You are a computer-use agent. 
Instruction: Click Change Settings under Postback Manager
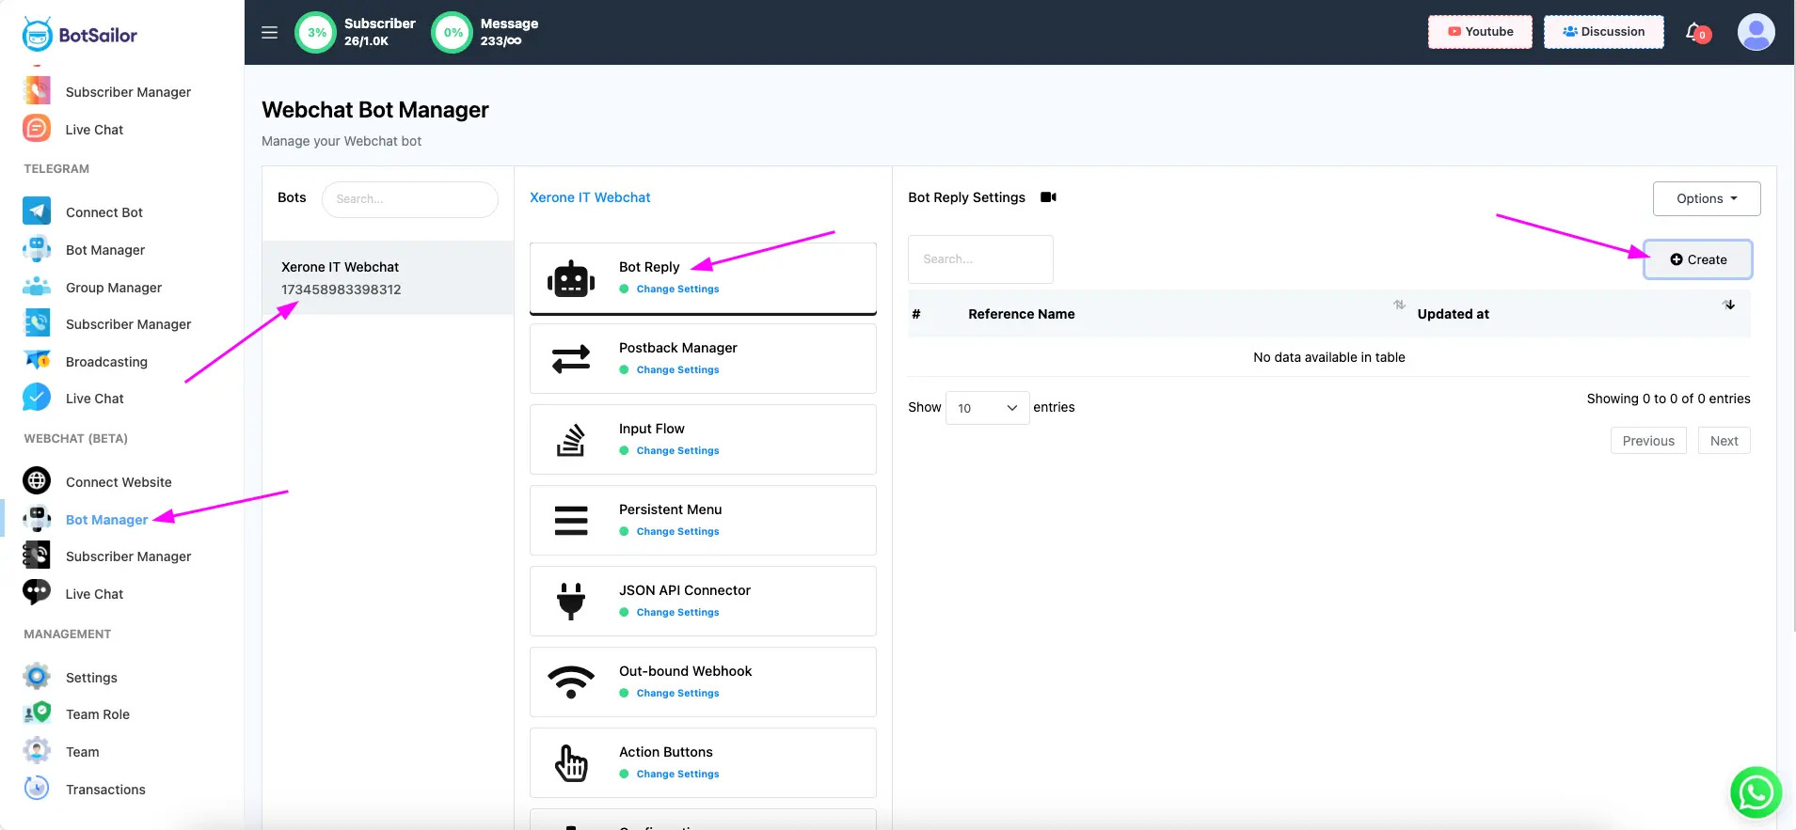click(677, 370)
